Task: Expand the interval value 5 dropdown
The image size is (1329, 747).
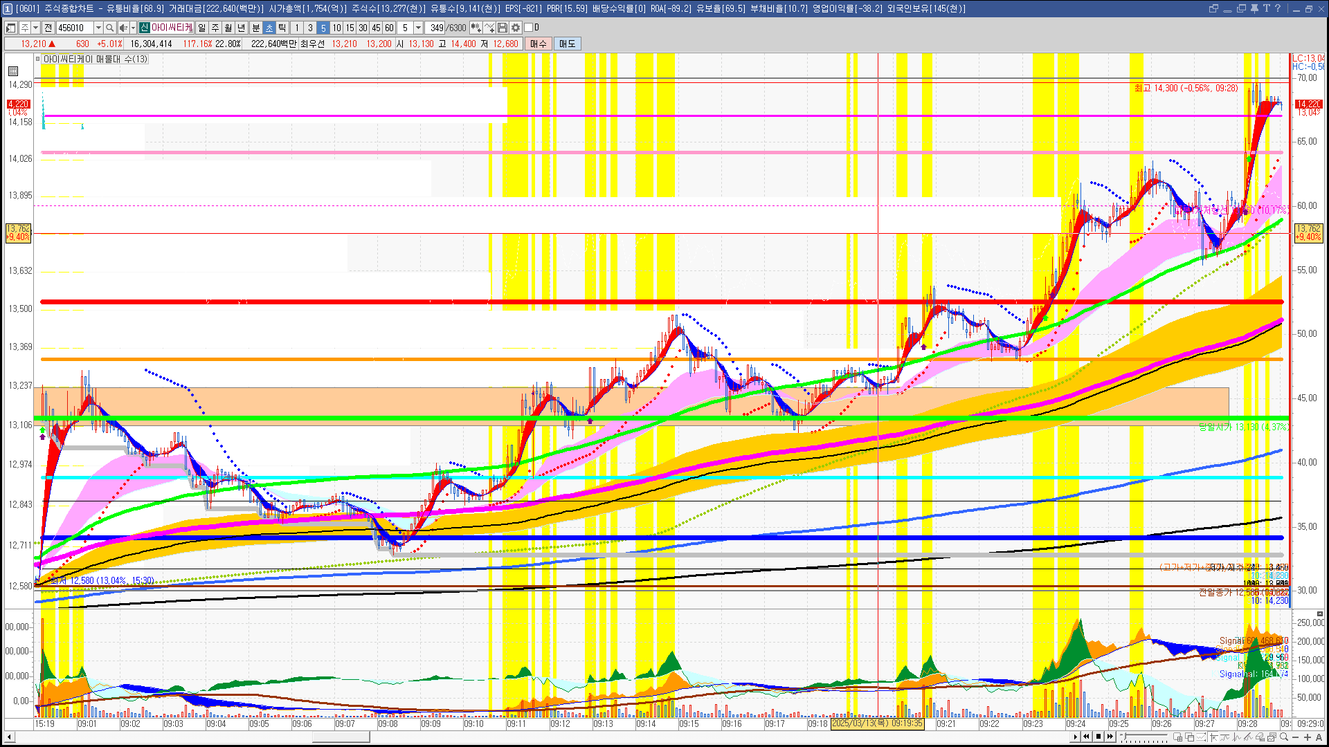Action: [418, 28]
